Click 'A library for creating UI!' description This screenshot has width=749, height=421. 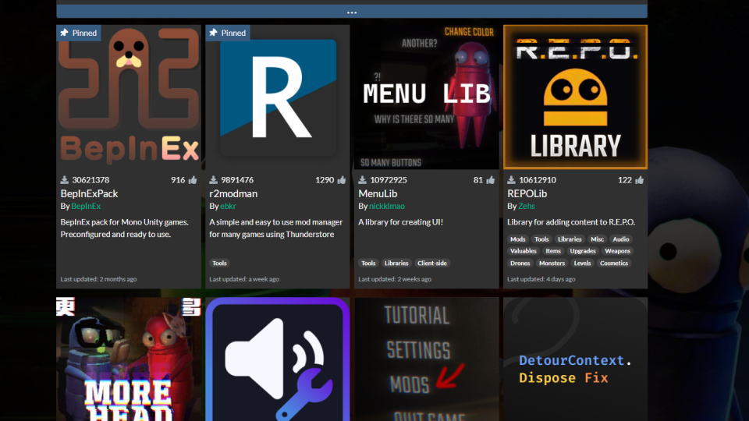tap(400, 222)
